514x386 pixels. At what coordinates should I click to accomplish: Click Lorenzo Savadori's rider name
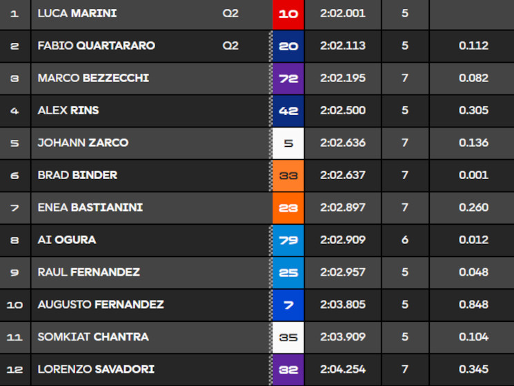(96, 369)
